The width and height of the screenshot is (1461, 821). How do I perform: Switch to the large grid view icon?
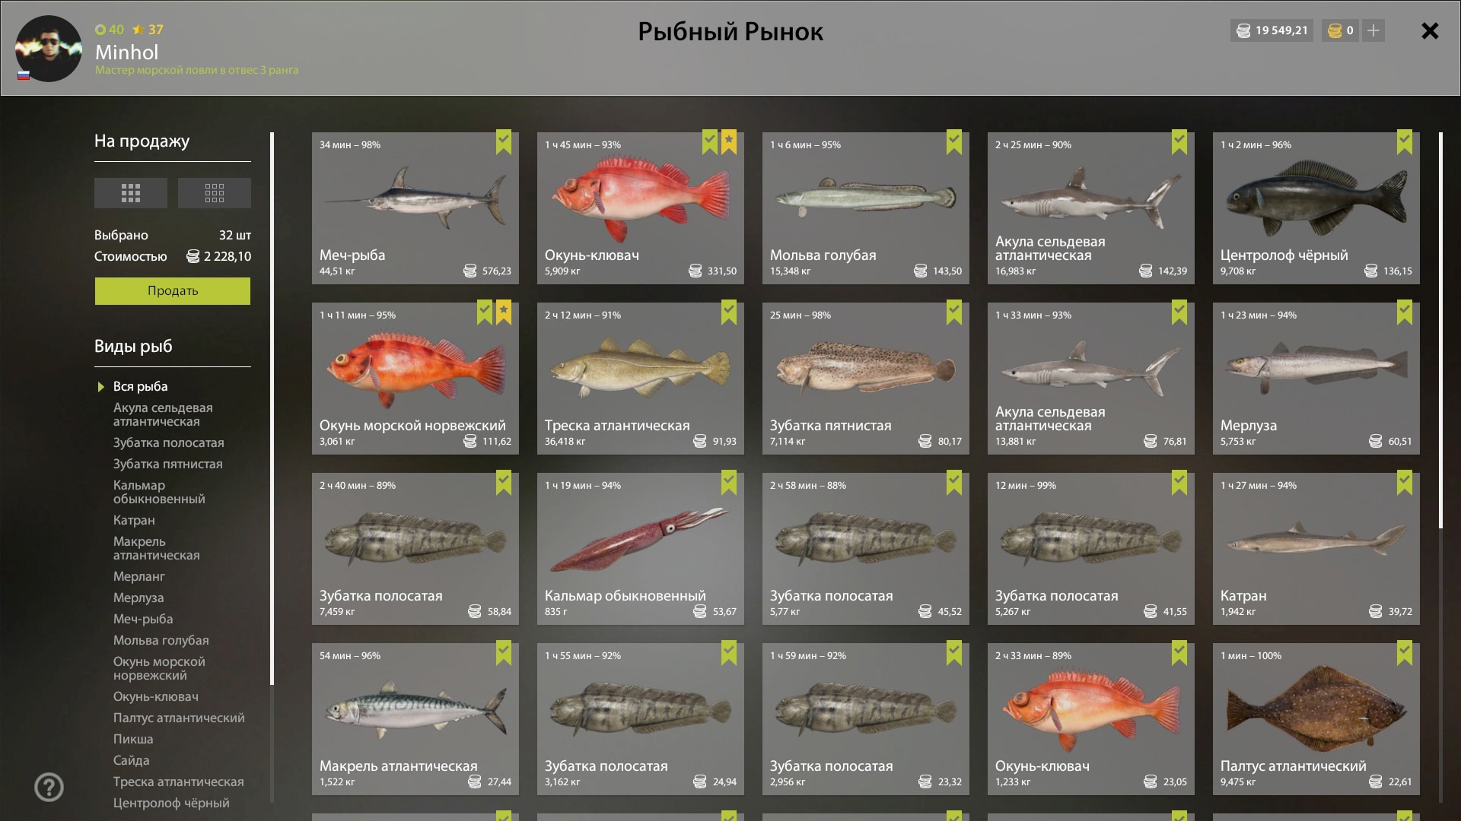[x=130, y=193]
